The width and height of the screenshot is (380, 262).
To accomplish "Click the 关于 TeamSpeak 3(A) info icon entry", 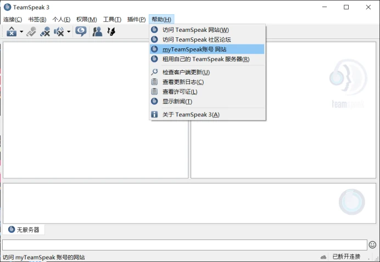I will pos(207,114).
